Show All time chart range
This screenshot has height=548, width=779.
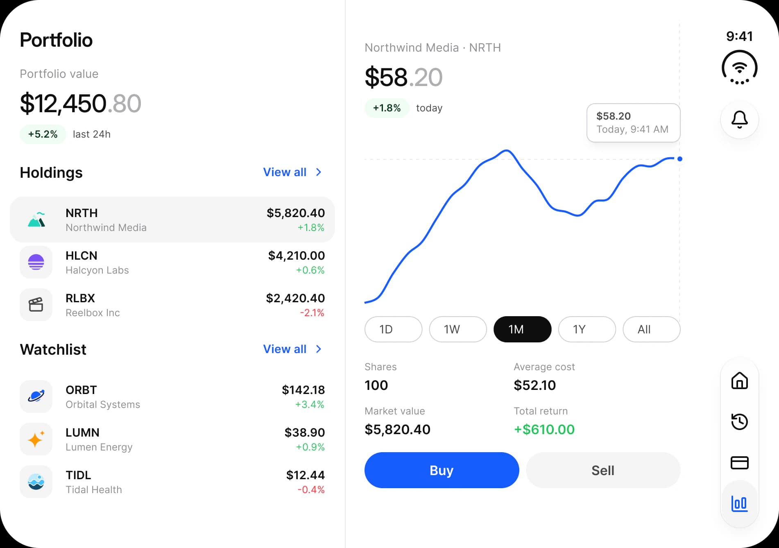tap(652, 329)
